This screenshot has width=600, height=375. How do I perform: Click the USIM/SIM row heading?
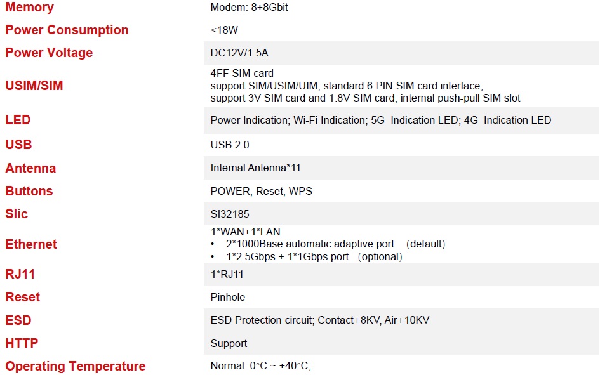point(34,86)
